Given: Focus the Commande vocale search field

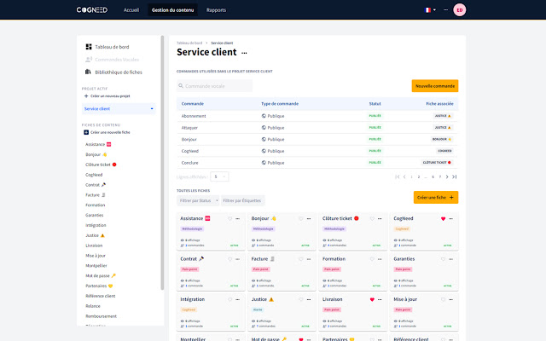Looking at the screenshot, I should pyautogui.click(x=215, y=86).
